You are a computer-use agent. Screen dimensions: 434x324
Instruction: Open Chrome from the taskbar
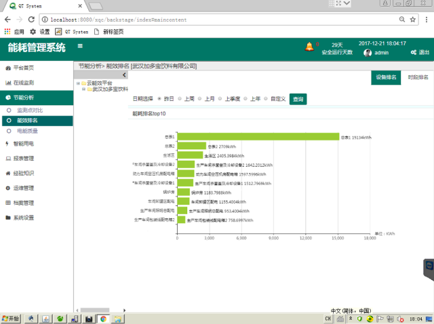tap(103, 319)
